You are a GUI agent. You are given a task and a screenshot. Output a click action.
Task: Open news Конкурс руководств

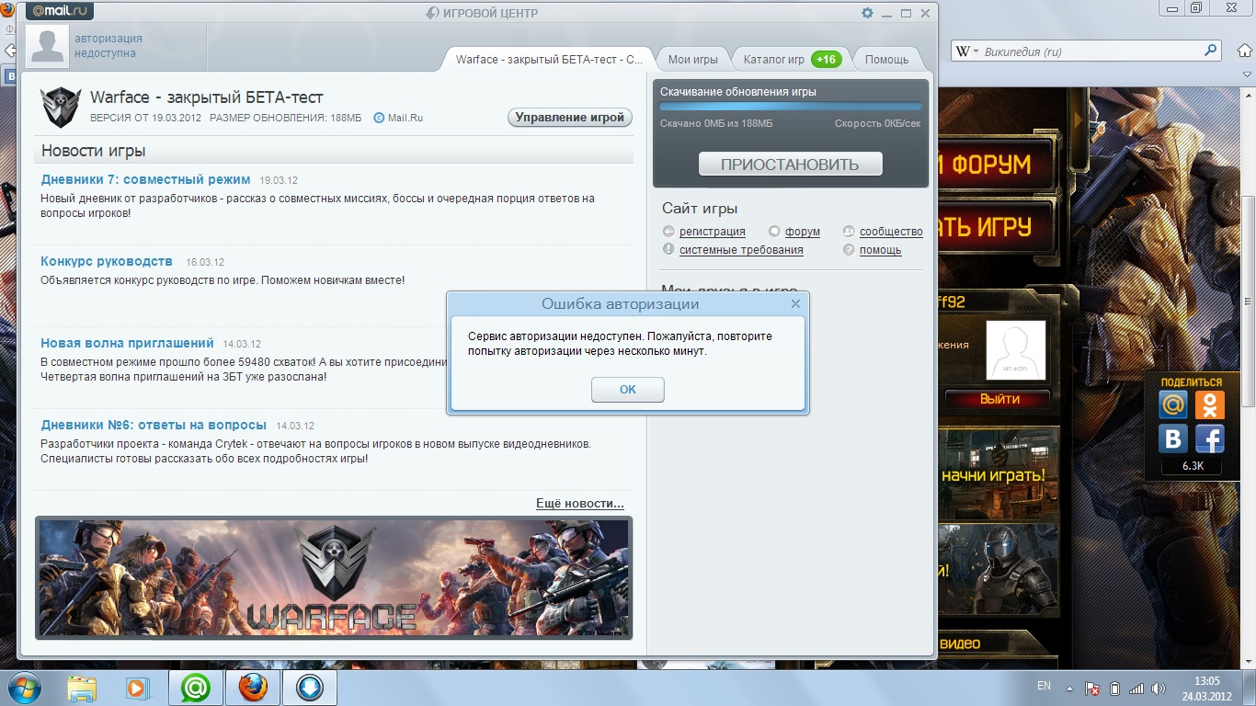click(x=107, y=261)
